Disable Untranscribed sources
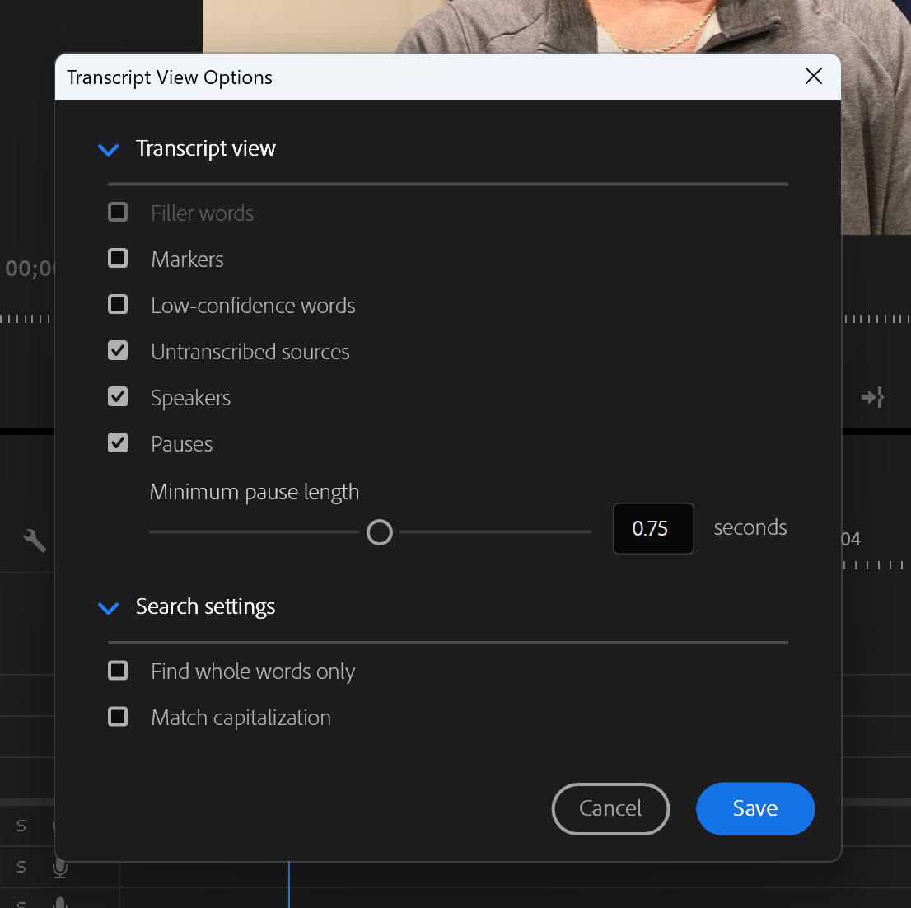Viewport: 911px width, 908px height. (118, 350)
